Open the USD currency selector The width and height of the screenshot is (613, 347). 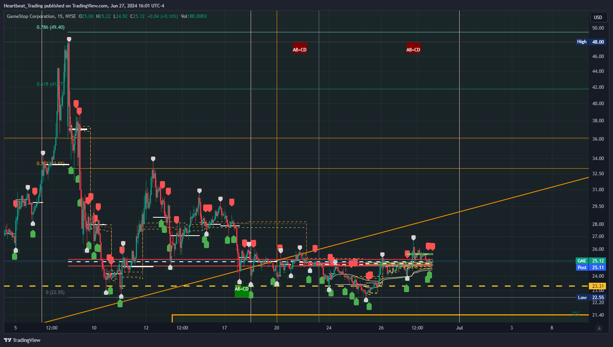[x=598, y=17]
